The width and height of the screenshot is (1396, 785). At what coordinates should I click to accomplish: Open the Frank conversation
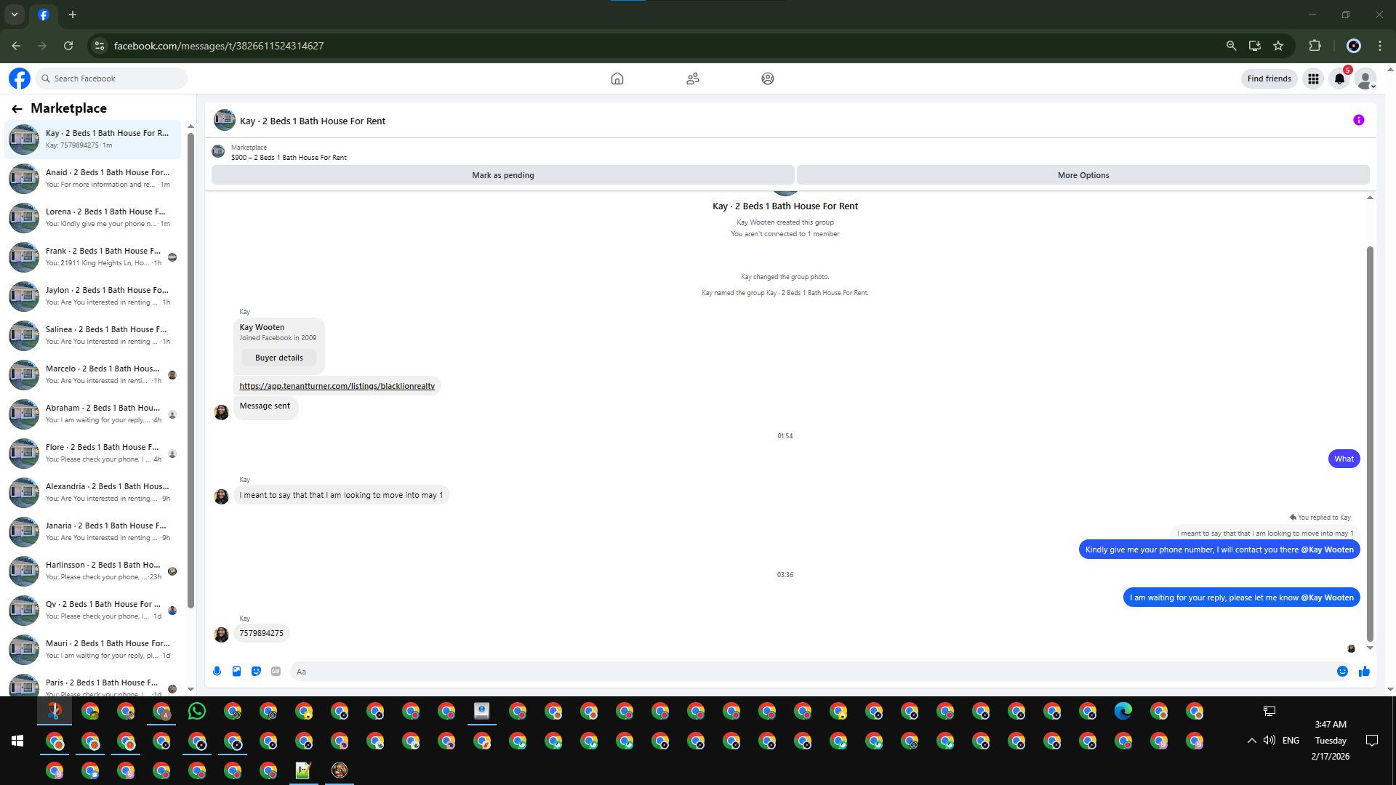click(x=93, y=257)
